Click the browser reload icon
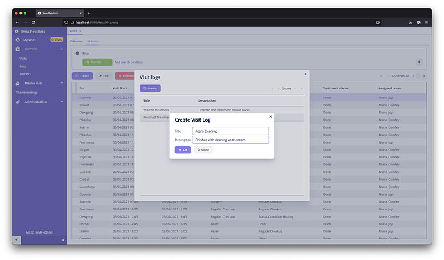Image resolution: width=444 pixels, height=260 pixels. coord(33,23)
